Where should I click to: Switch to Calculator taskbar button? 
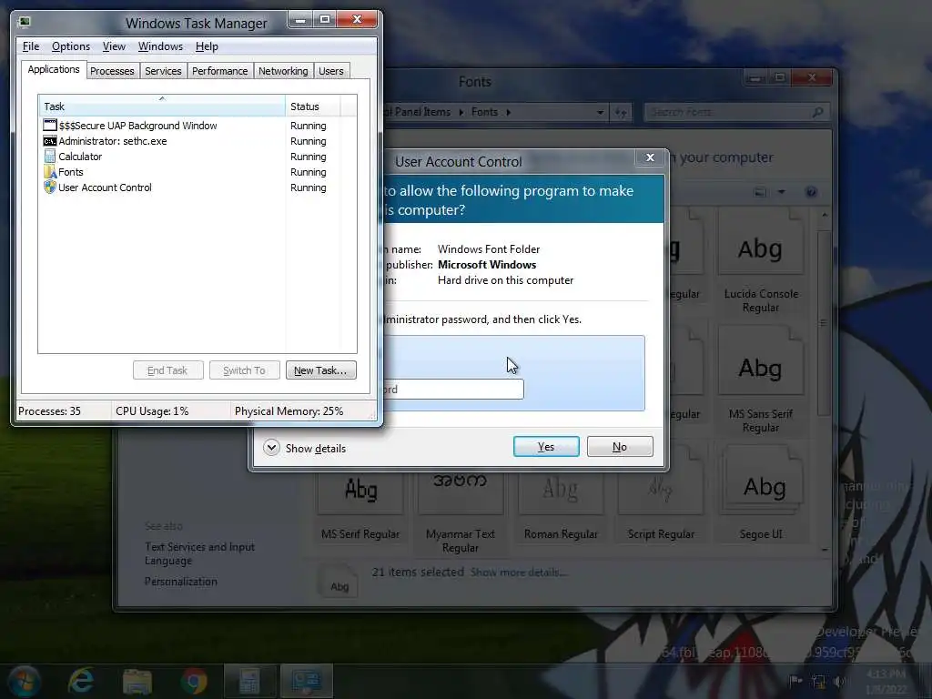[x=249, y=681]
